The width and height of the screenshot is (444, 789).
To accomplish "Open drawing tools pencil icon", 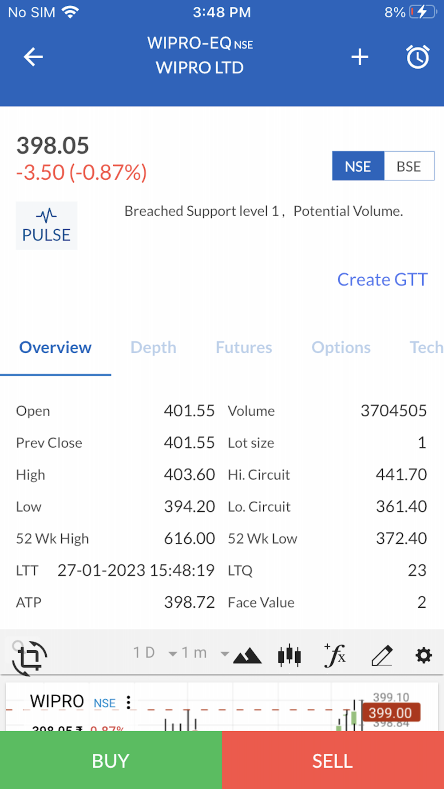I will pyautogui.click(x=381, y=655).
